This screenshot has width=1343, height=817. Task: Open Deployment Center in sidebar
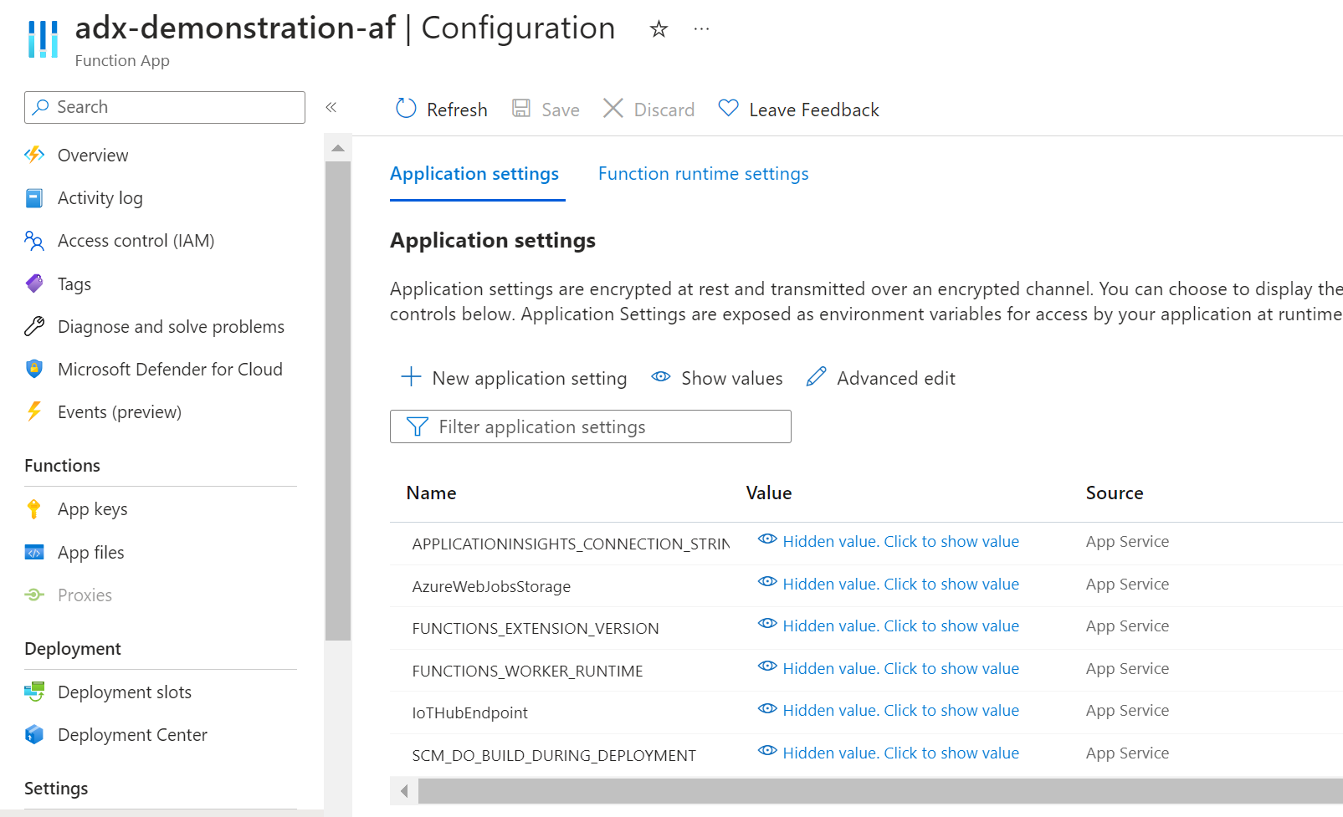pyautogui.click(x=132, y=735)
